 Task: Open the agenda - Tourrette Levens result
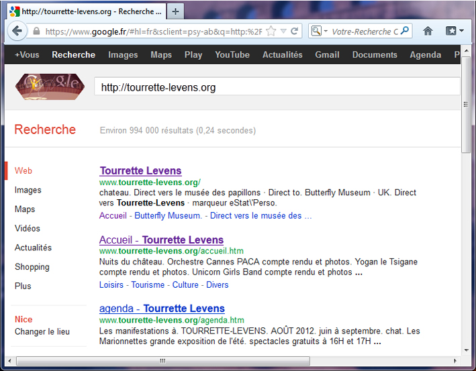162,309
